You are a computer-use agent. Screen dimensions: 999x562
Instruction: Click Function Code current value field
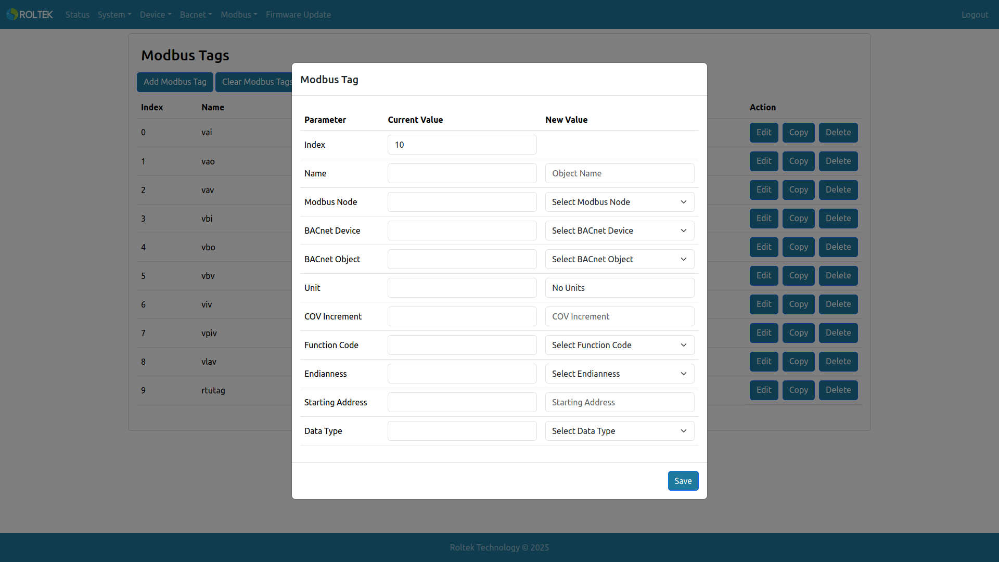coord(462,345)
